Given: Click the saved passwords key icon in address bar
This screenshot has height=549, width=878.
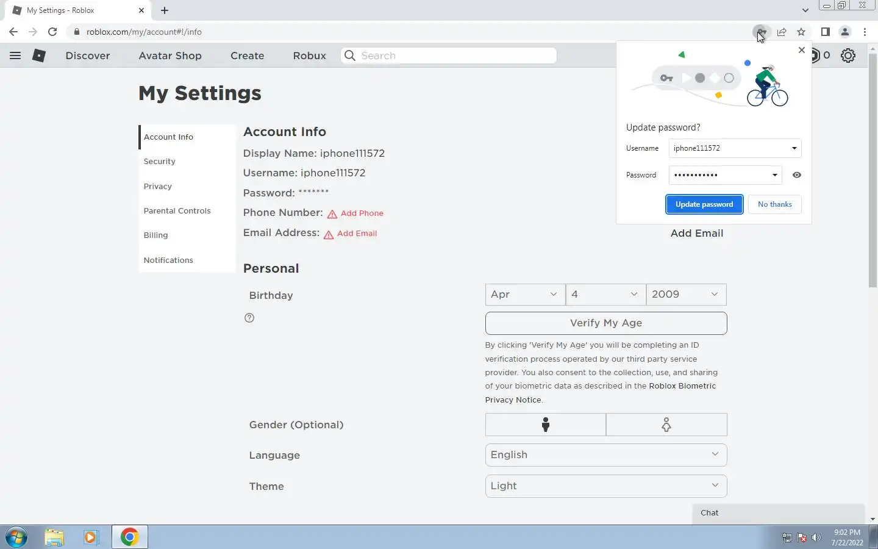Looking at the screenshot, I should click(761, 32).
